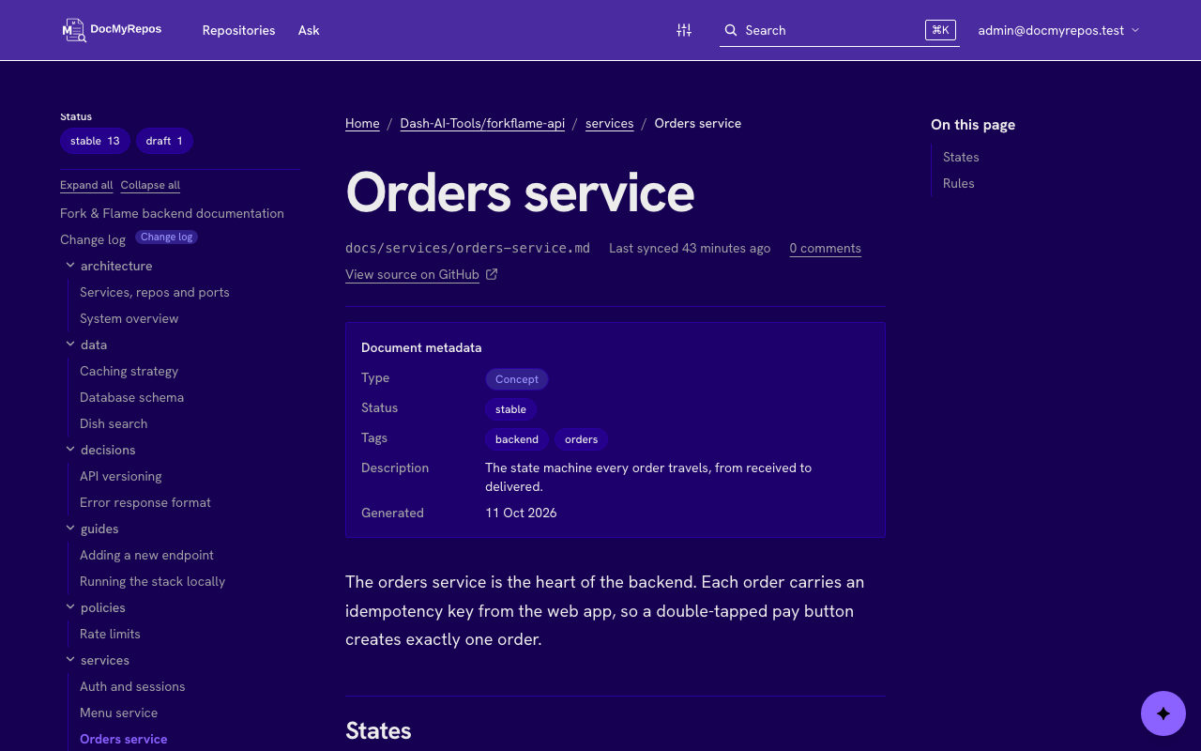
Task: Click Collapse all link
Action: point(150,185)
